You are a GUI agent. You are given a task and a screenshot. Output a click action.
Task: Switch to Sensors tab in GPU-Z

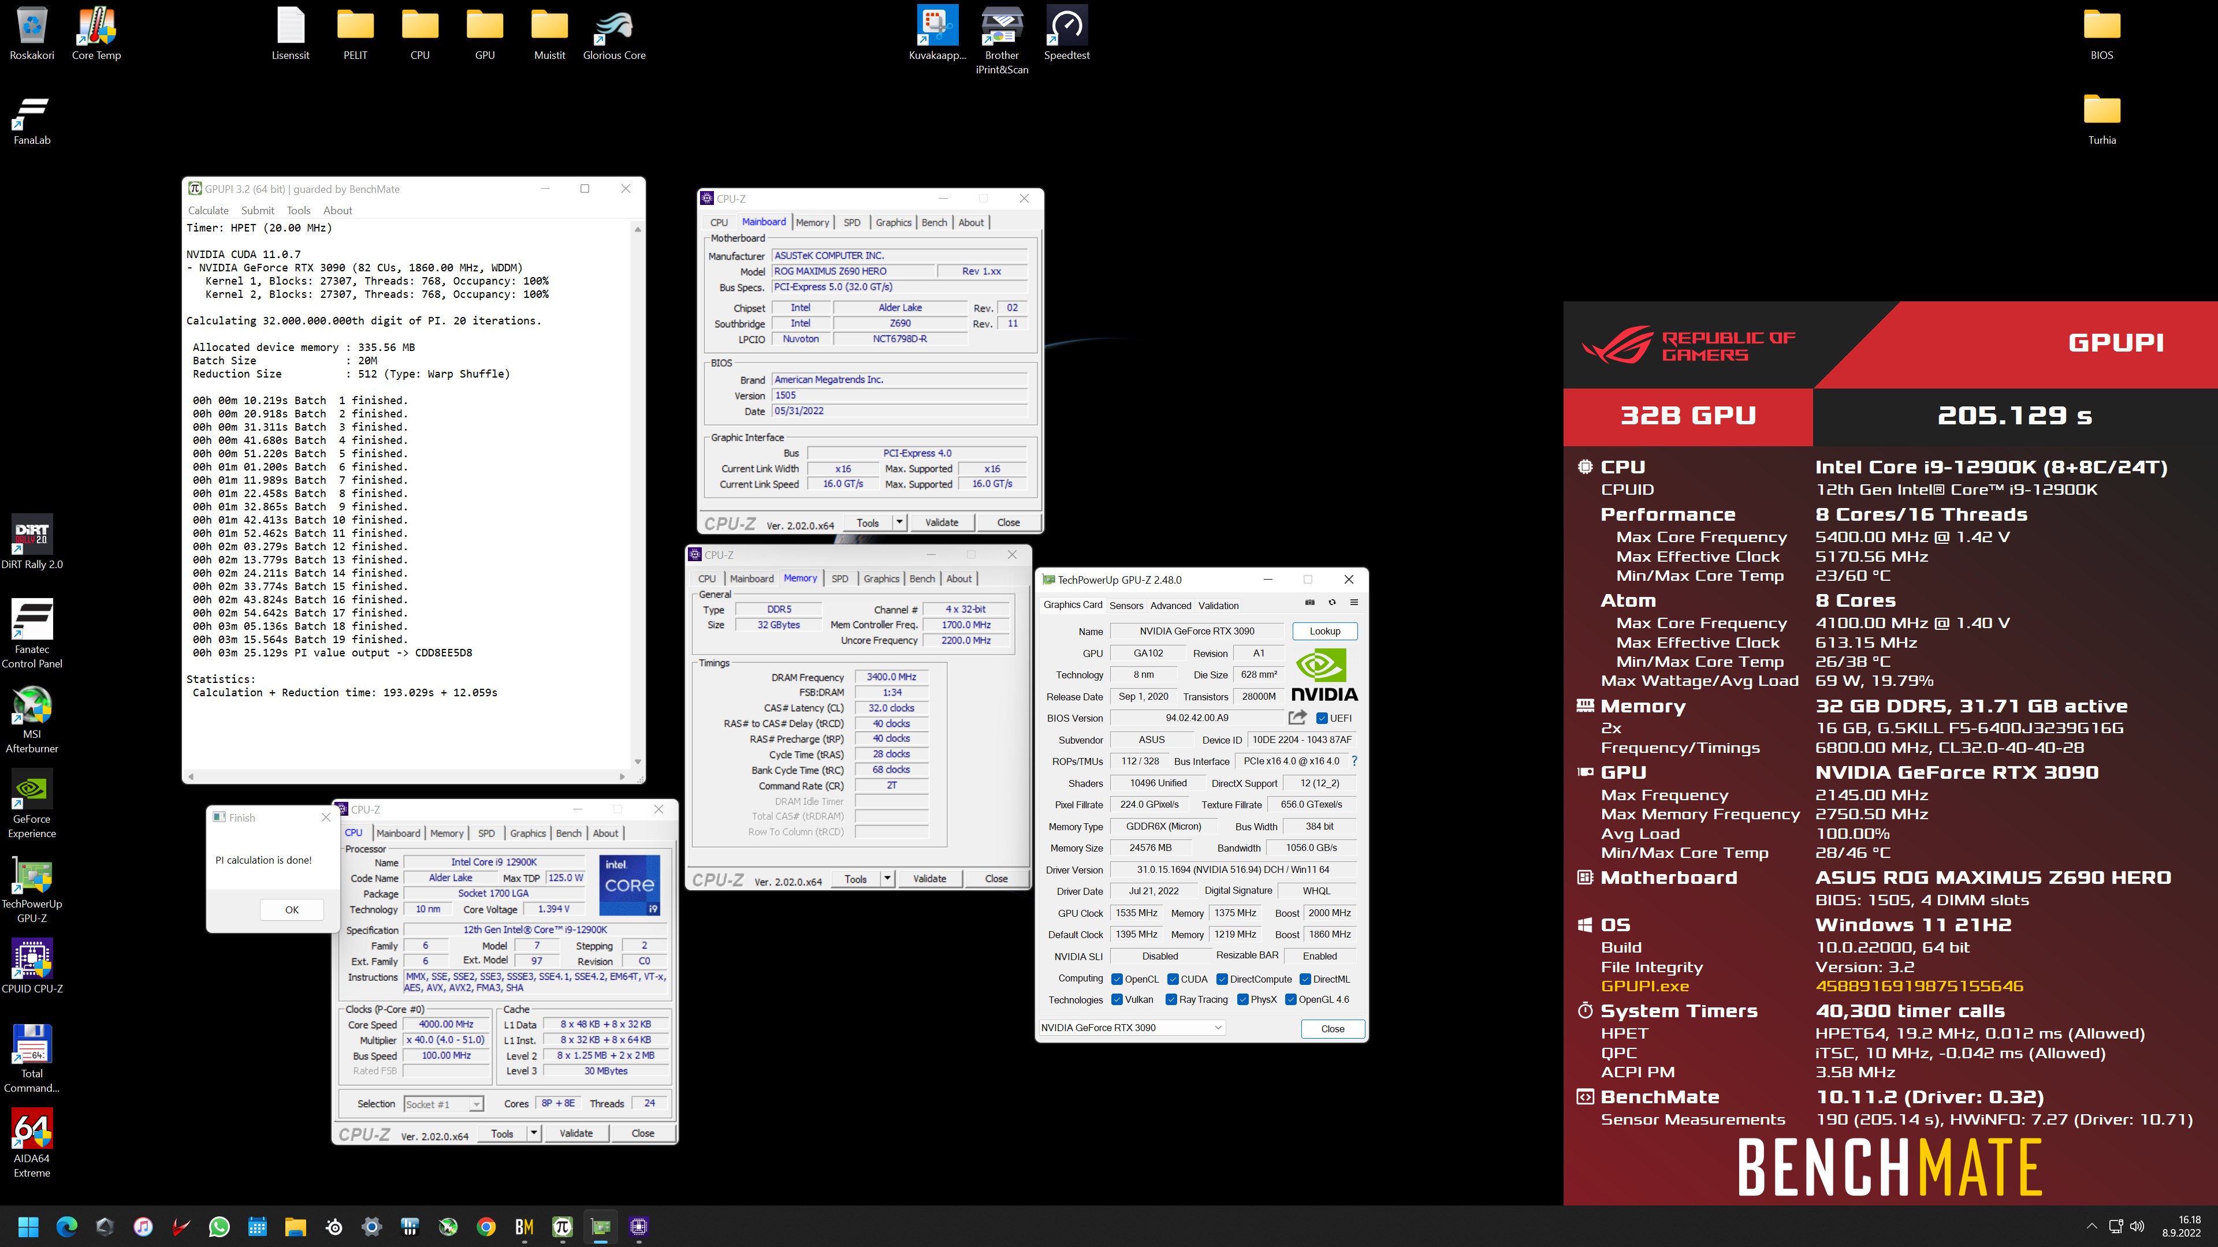1126,605
